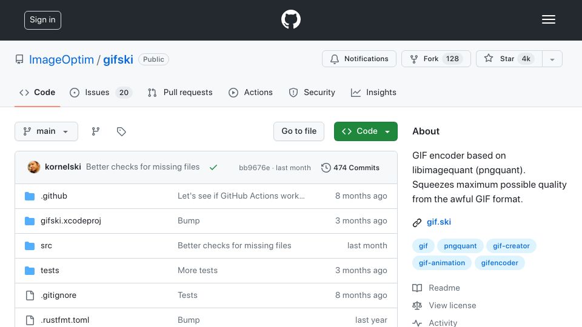582x327 pixels.
Task: Open the .github folder name
Action: point(54,196)
